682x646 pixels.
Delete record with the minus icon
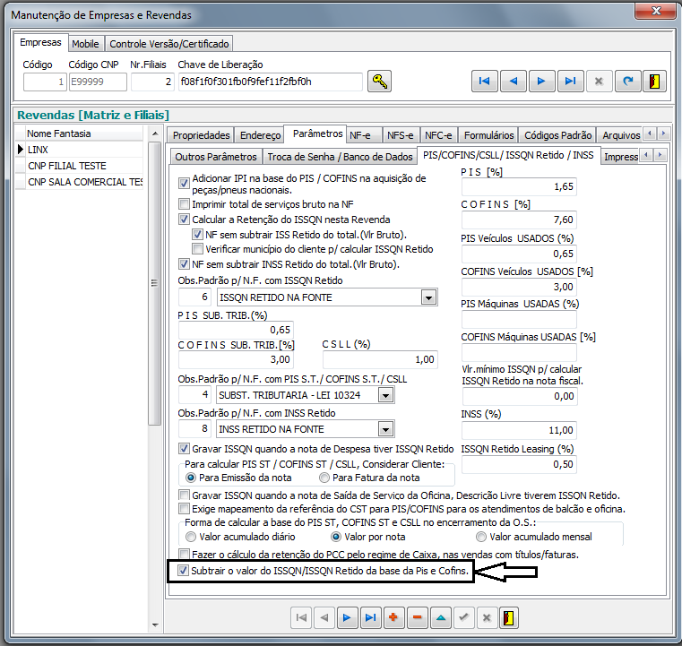pyautogui.click(x=418, y=617)
